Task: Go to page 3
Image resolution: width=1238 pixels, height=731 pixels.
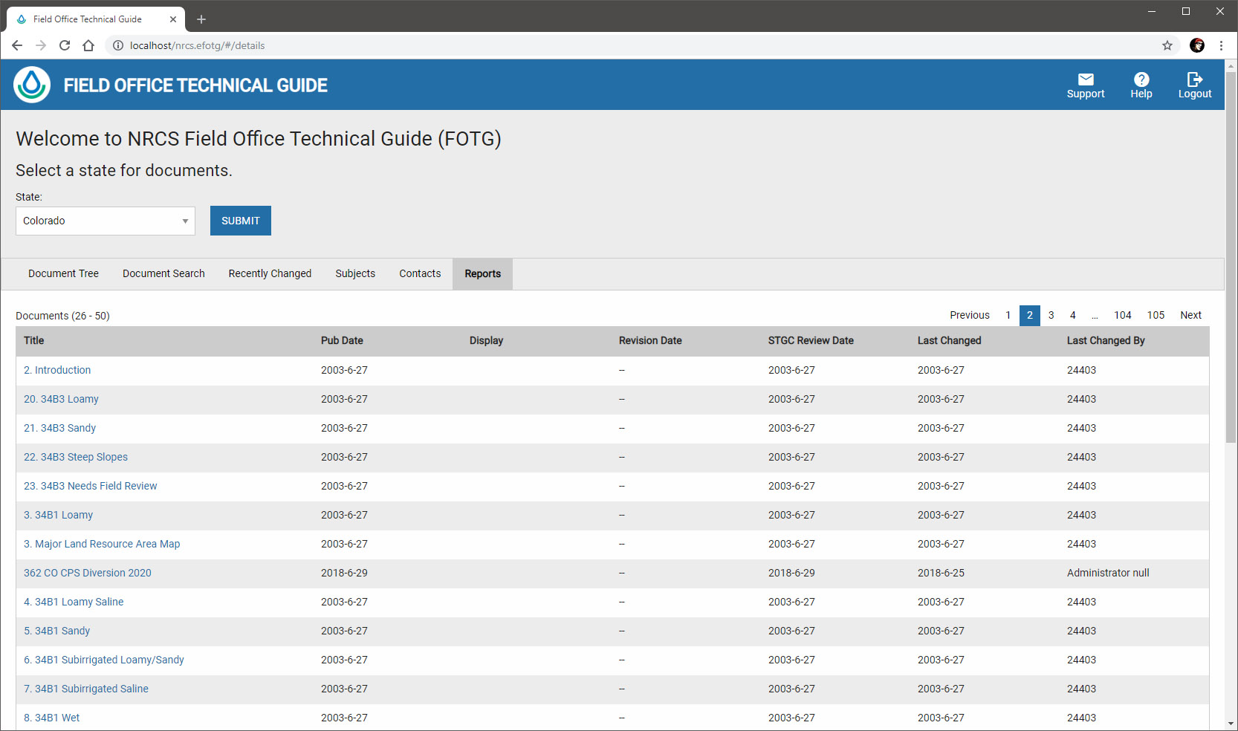Action: (x=1051, y=315)
